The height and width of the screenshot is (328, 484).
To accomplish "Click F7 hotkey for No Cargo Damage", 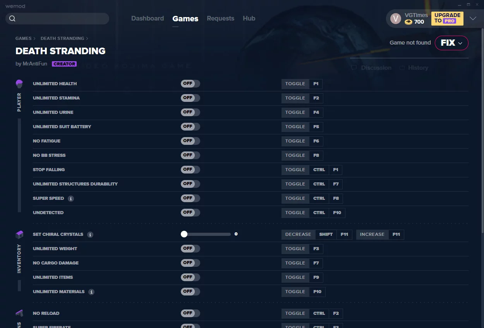I will [316, 263].
